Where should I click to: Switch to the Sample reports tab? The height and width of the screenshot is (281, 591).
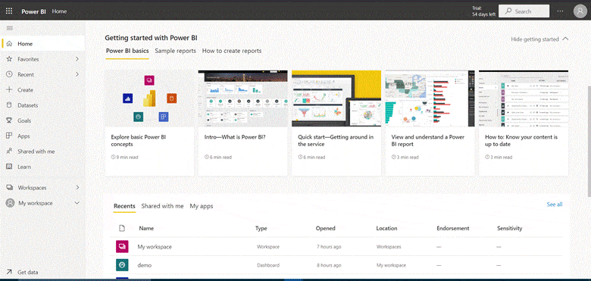(x=175, y=51)
